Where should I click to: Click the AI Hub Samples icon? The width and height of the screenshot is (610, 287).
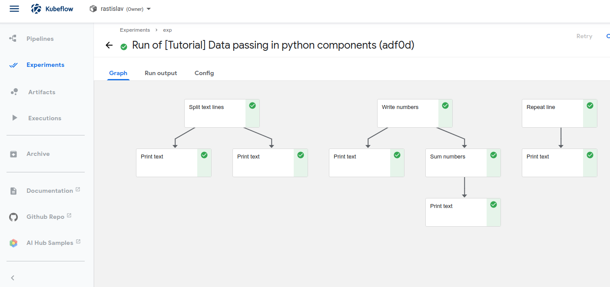[x=13, y=243]
